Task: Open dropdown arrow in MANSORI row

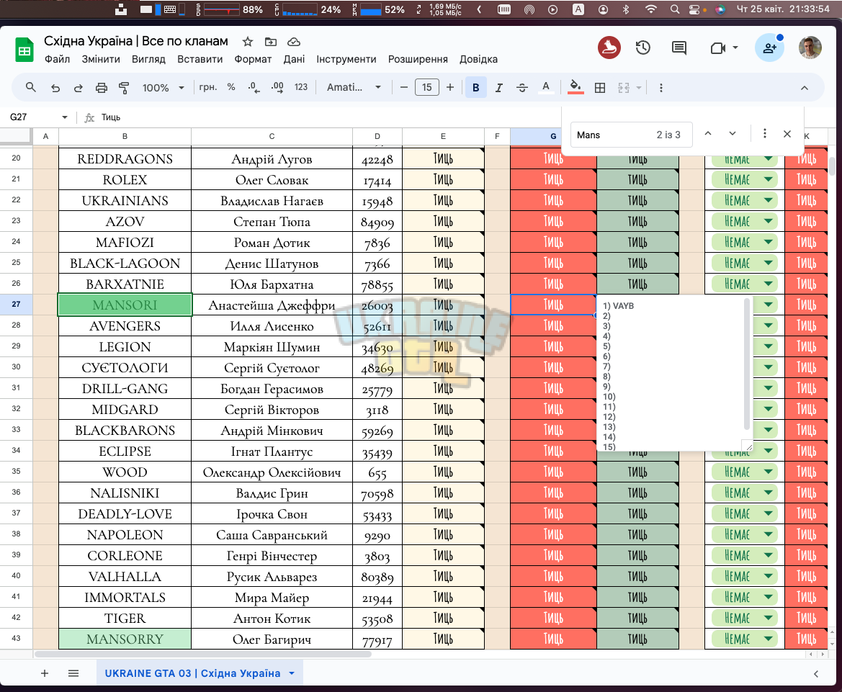Action: tap(768, 305)
